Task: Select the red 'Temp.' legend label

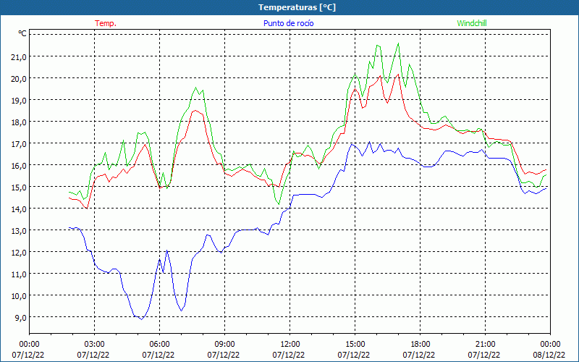Action: click(106, 23)
